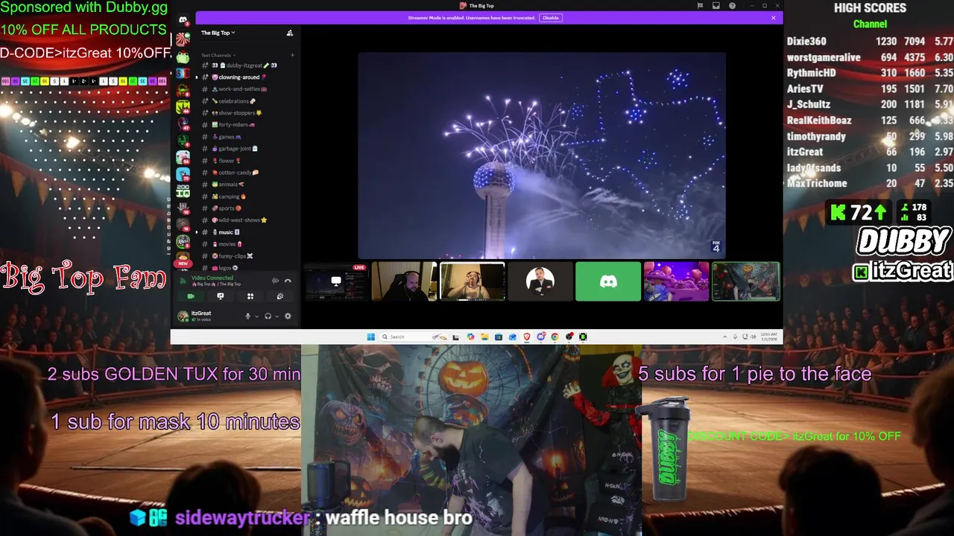Mute the microphone in the Discord user panel

click(248, 316)
